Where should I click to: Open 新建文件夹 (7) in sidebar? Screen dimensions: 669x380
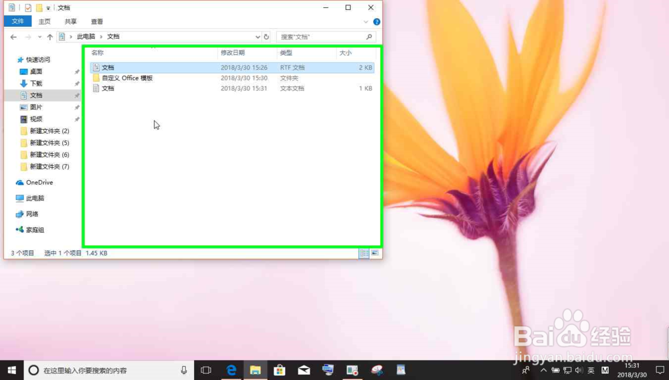49,167
